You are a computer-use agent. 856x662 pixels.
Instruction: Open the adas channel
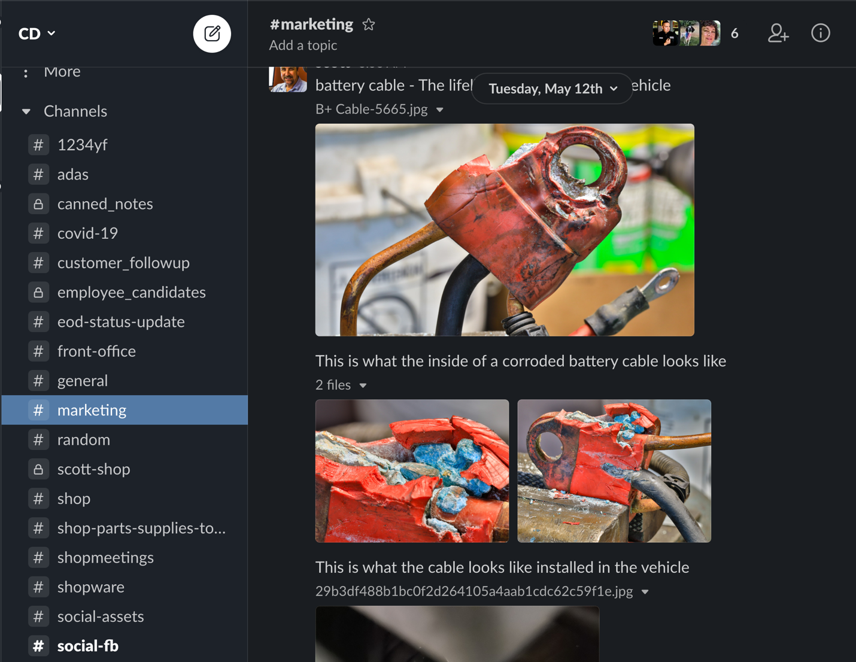click(x=125, y=174)
